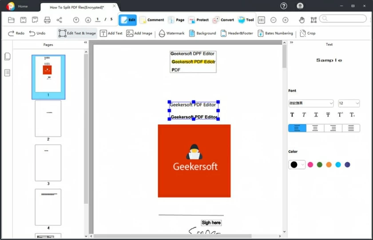The height and width of the screenshot is (240, 373).
Task: Toggle strikethrough text formatting
Action: tap(328, 115)
